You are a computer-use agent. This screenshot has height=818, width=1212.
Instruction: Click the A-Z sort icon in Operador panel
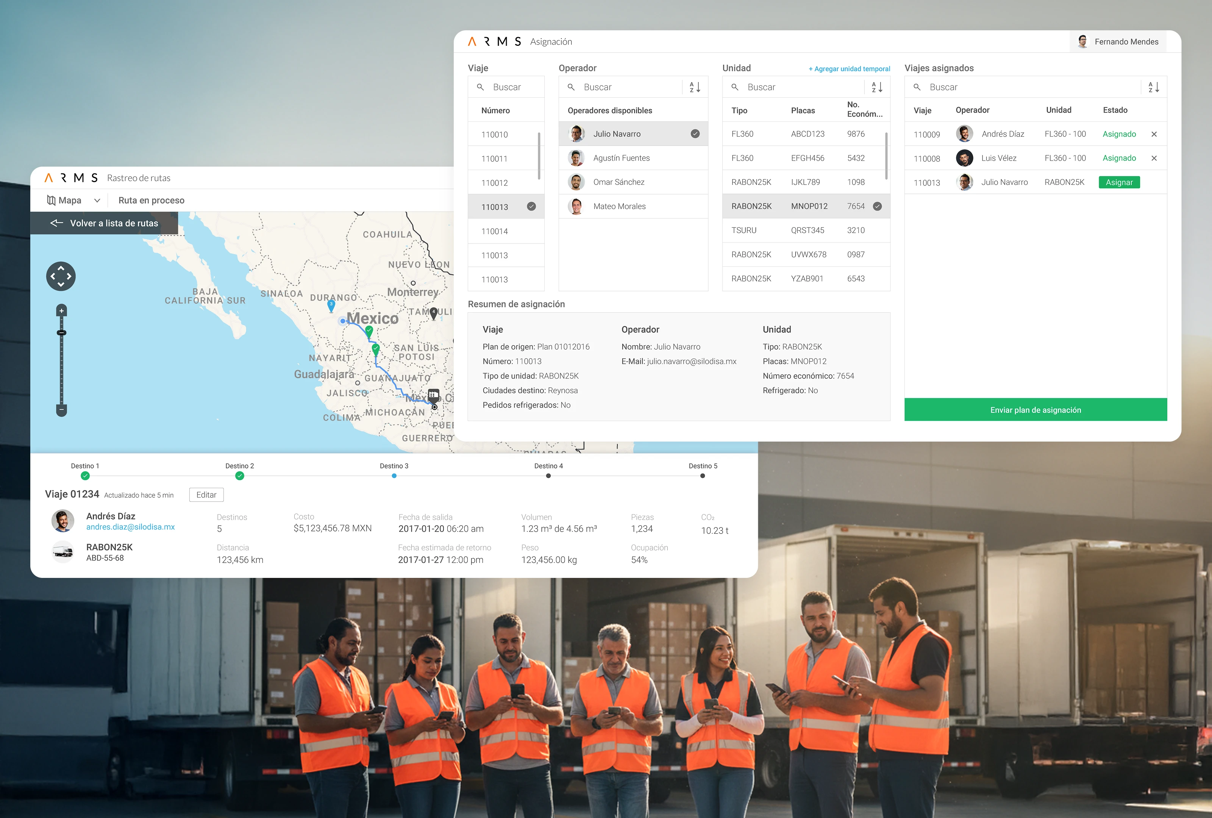[x=695, y=87]
